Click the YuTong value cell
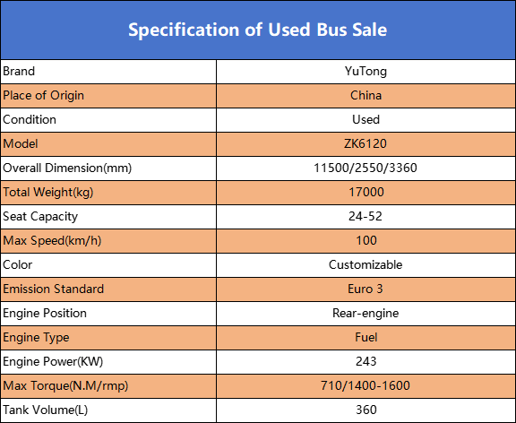Viewport: 516px width, 423px height. click(365, 72)
